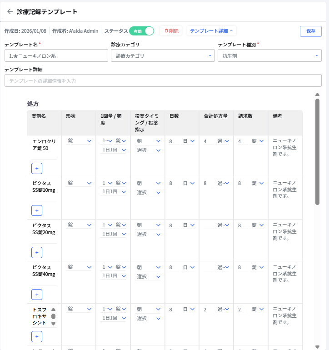Image resolution: width=329 pixels, height=350 pixels.
Task: Click drug name ビクタスSS錠20mg
Action: [x=44, y=229]
